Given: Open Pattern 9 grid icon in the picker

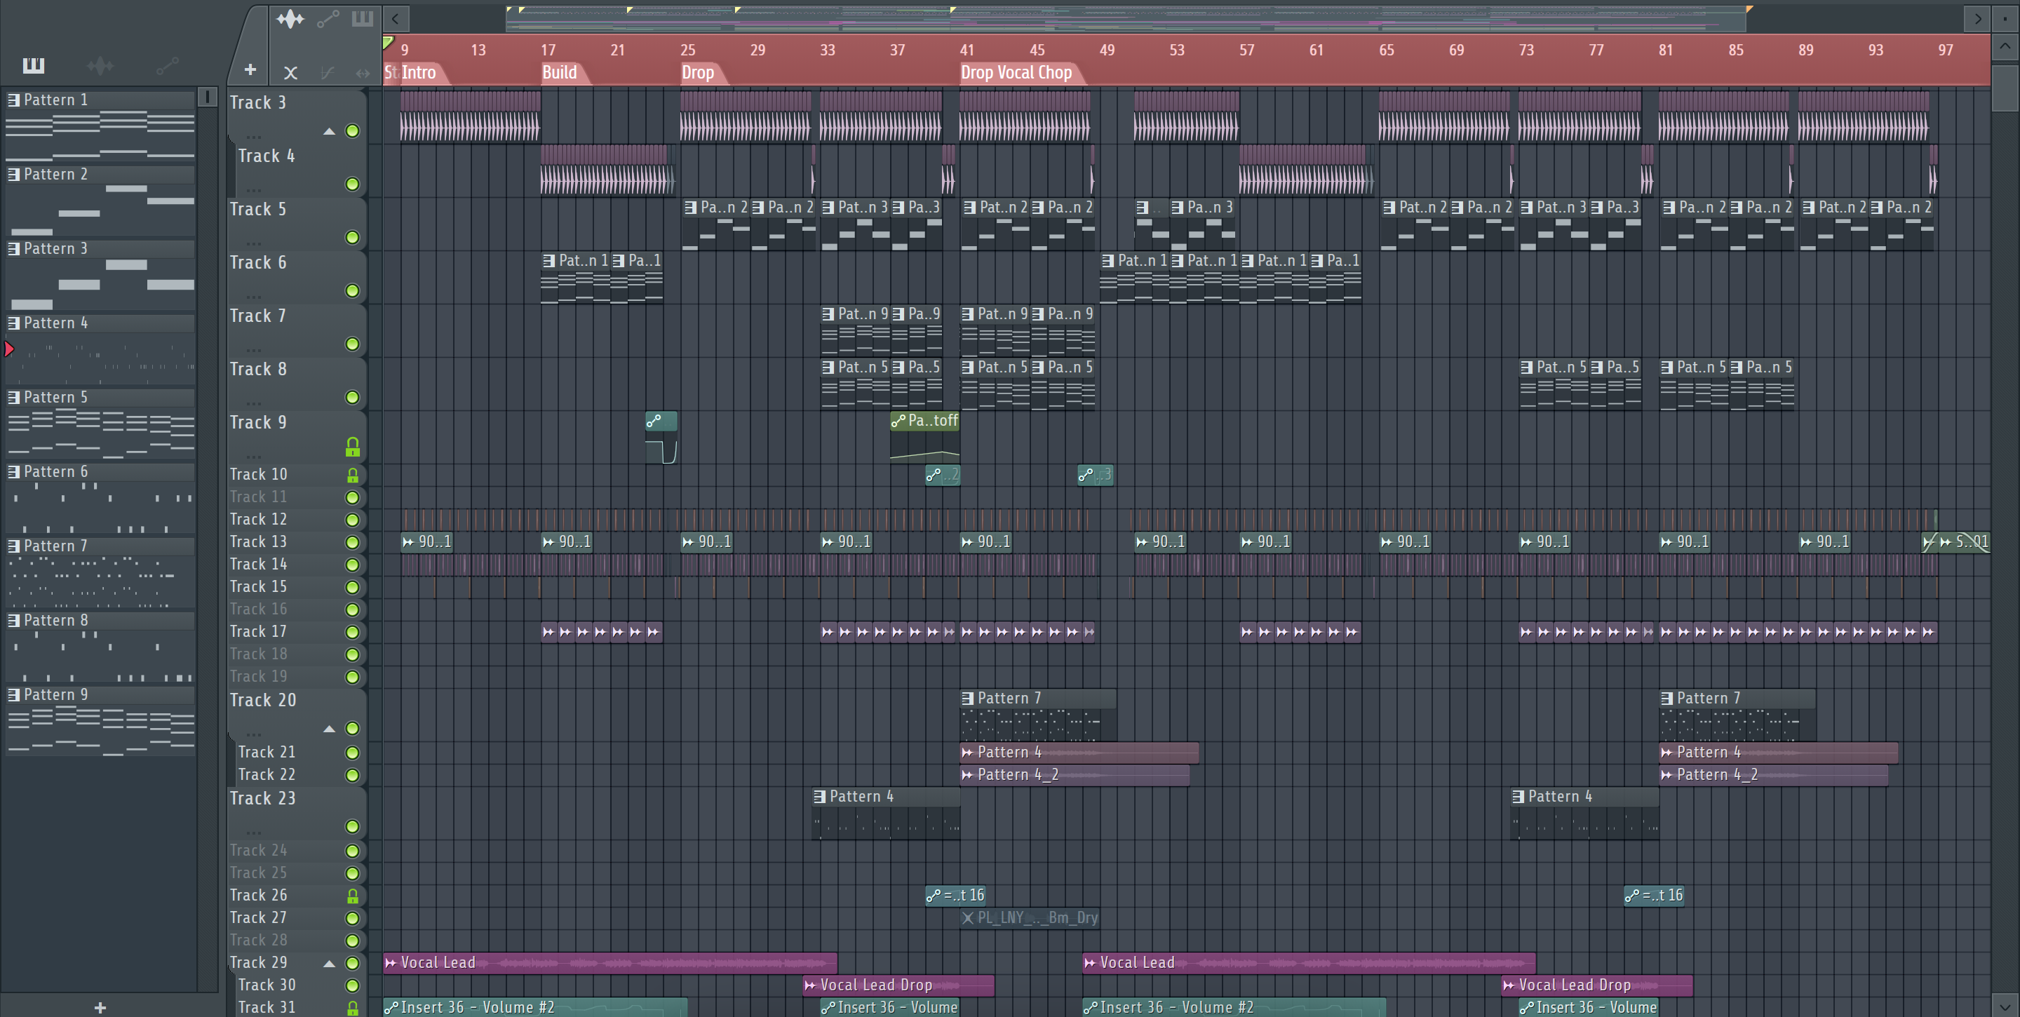Looking at the screenshot, I should [x=13, y=695].
